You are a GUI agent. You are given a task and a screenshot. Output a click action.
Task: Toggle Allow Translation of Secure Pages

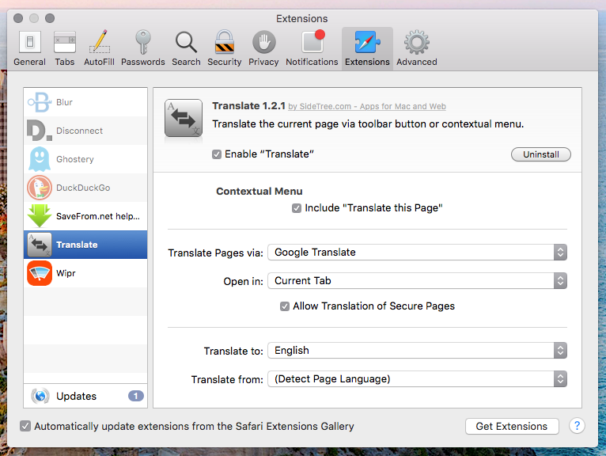285,306
